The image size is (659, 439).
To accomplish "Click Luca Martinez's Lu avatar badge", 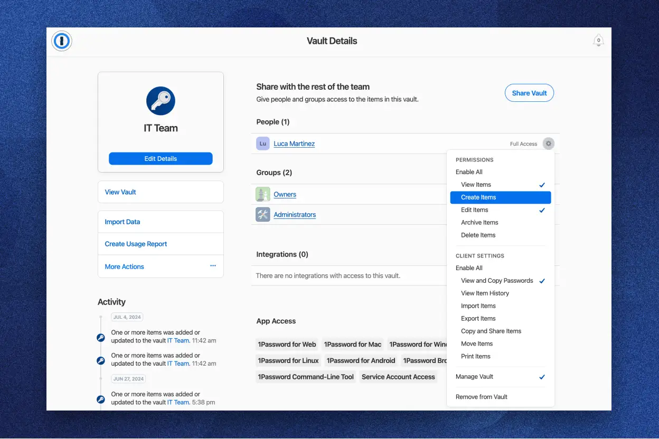I will 262,143.
